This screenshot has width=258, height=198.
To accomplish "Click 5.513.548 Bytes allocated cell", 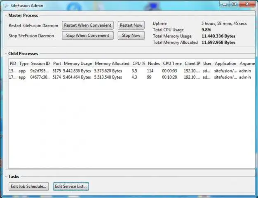I will point(108,77).
